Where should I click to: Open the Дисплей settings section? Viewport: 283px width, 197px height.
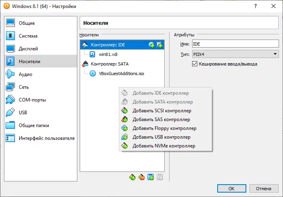click(x=28, y=49)
